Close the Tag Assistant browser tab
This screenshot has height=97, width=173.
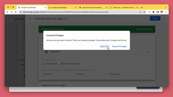pyautogui.click(x=106, y=8)
